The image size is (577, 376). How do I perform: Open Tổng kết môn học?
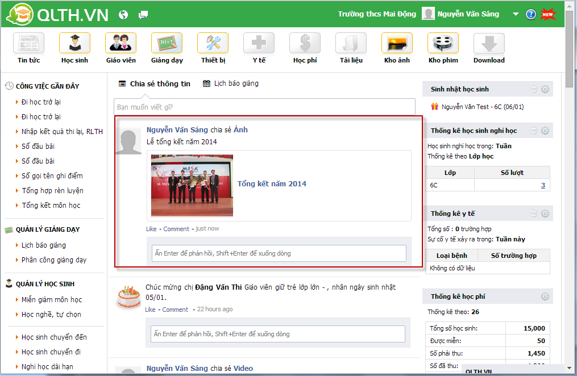(51, 206)
